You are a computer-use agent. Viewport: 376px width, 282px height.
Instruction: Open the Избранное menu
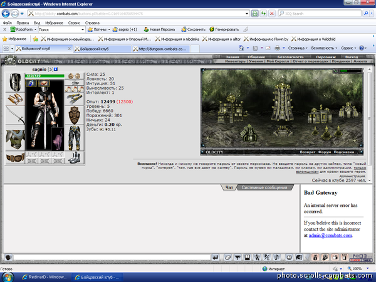tap(54, 23)
